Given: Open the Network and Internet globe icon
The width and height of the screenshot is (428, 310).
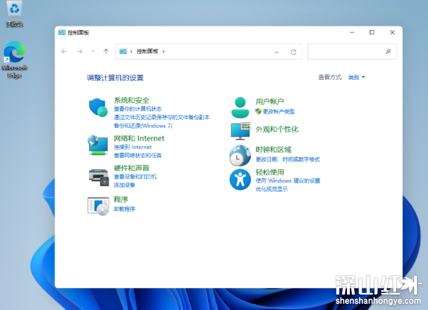Looking at the screenshot, I should [x=98, y=145].
